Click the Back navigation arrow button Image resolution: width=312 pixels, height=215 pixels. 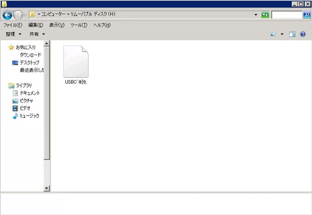point(7,15)
